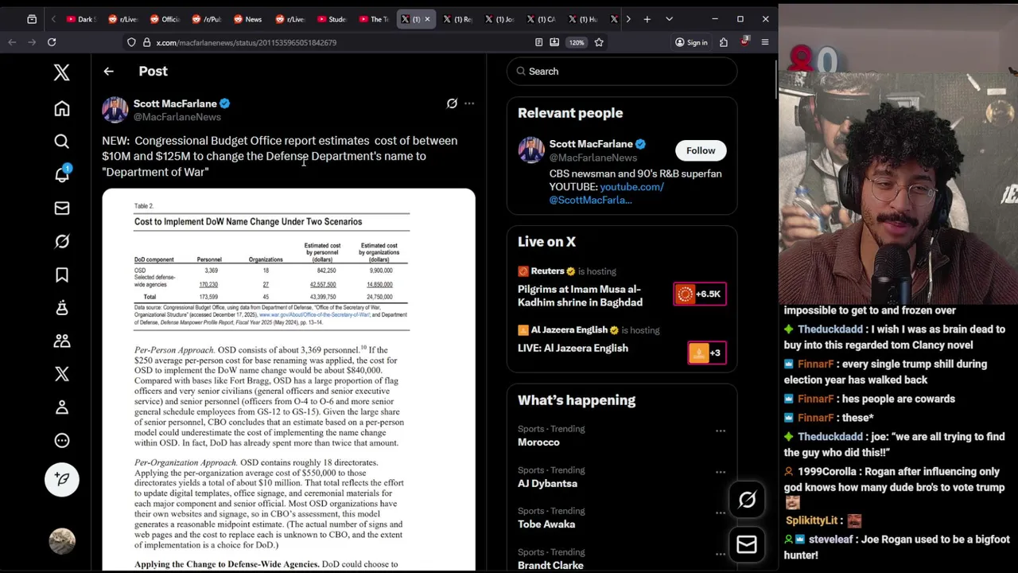The height and width of the screenshot is (573, 1018).
Task: Toggle reader view in address bar
Action: pos(539,42)
